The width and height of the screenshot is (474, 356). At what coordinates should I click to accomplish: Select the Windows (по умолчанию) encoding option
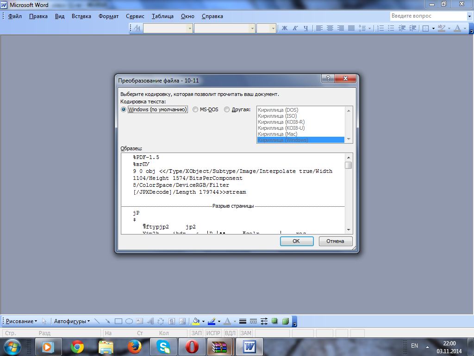coord(124,109)
